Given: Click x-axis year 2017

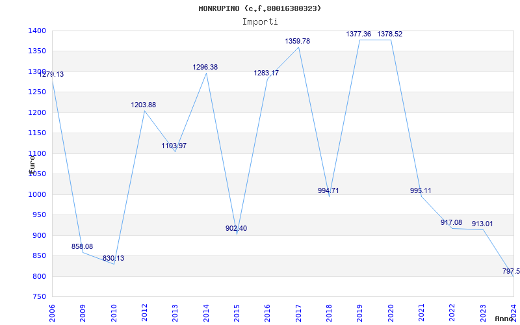Looking at the screenshot, I should (x=298, y=313).
